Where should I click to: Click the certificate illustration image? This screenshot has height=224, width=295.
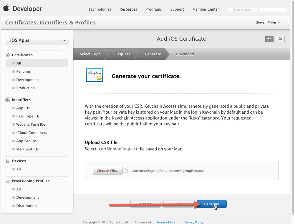click(x=95, y=75)
